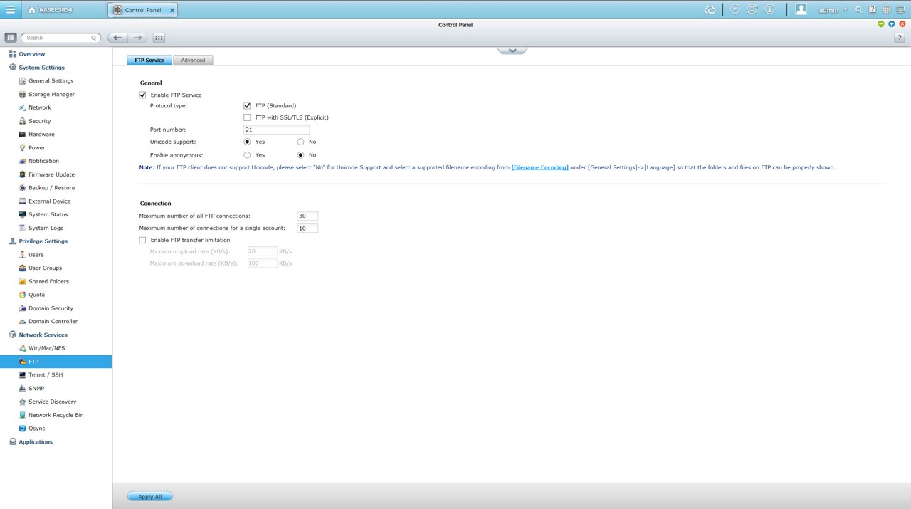Viewport: 911px width, 509px height.
Task: Open Firmware Update
Action: pyautogui.click(x=51, y=174)
